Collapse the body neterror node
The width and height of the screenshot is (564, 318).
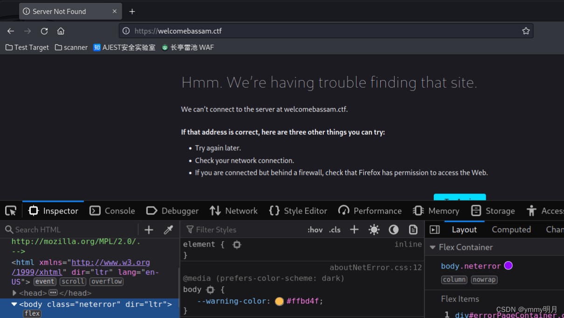[x=14, y=304]
